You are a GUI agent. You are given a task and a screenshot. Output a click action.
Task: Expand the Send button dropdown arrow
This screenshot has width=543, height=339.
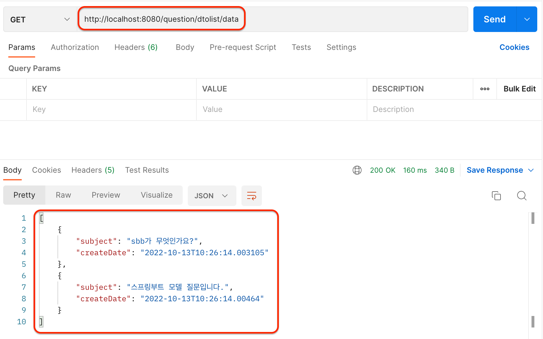(x=527, y=19)
